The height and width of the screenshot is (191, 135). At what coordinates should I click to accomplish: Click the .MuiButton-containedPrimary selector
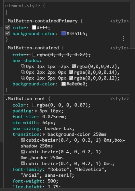pos(41,21)
